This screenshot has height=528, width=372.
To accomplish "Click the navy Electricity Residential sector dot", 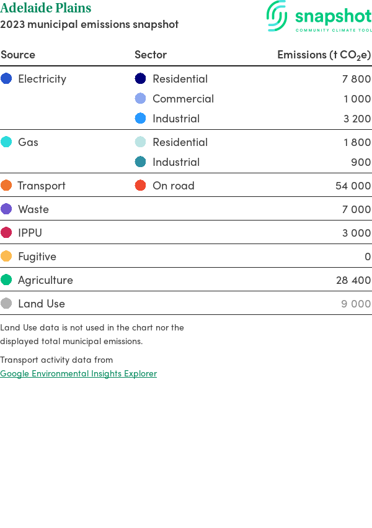I will (141, 79).
